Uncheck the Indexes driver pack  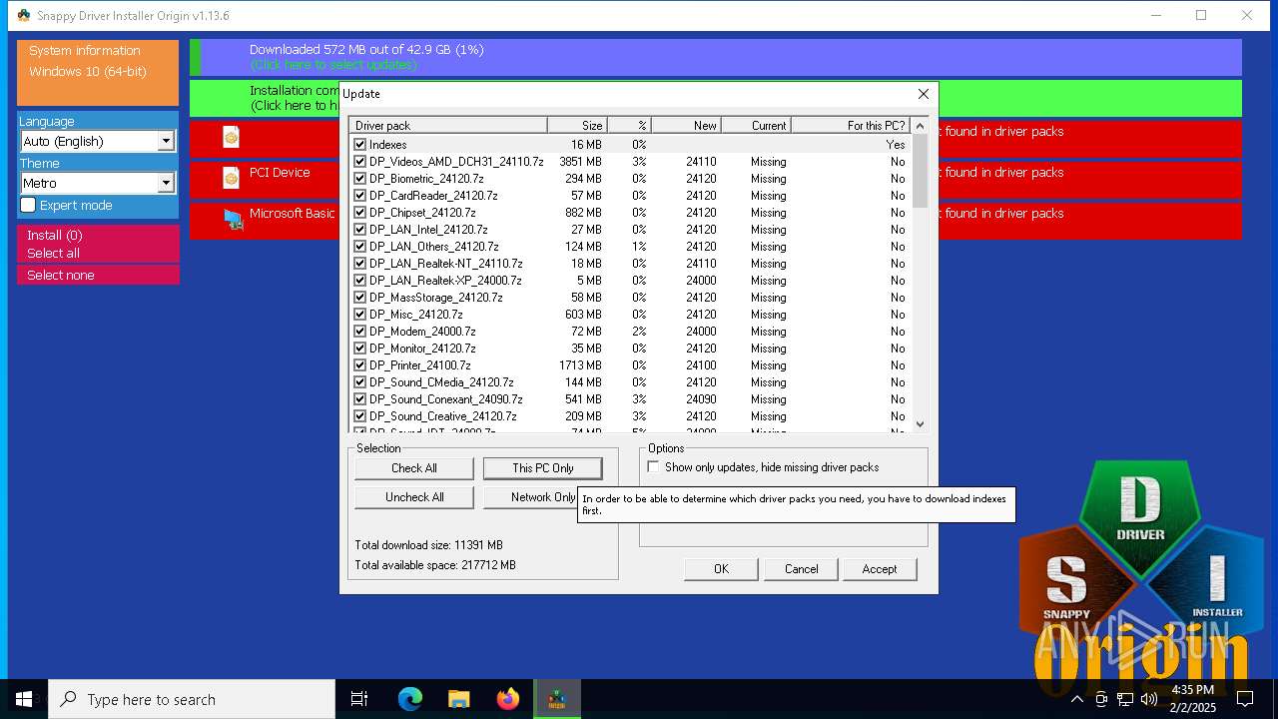pyautogui.click(x=360, y=145)
